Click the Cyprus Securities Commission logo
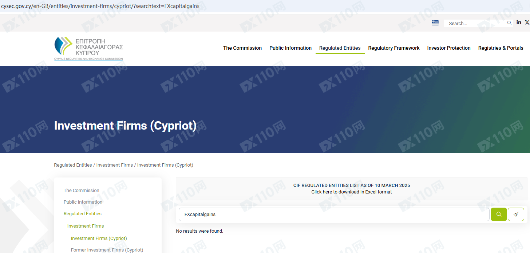The image size is (530, 253). [88, 49]
